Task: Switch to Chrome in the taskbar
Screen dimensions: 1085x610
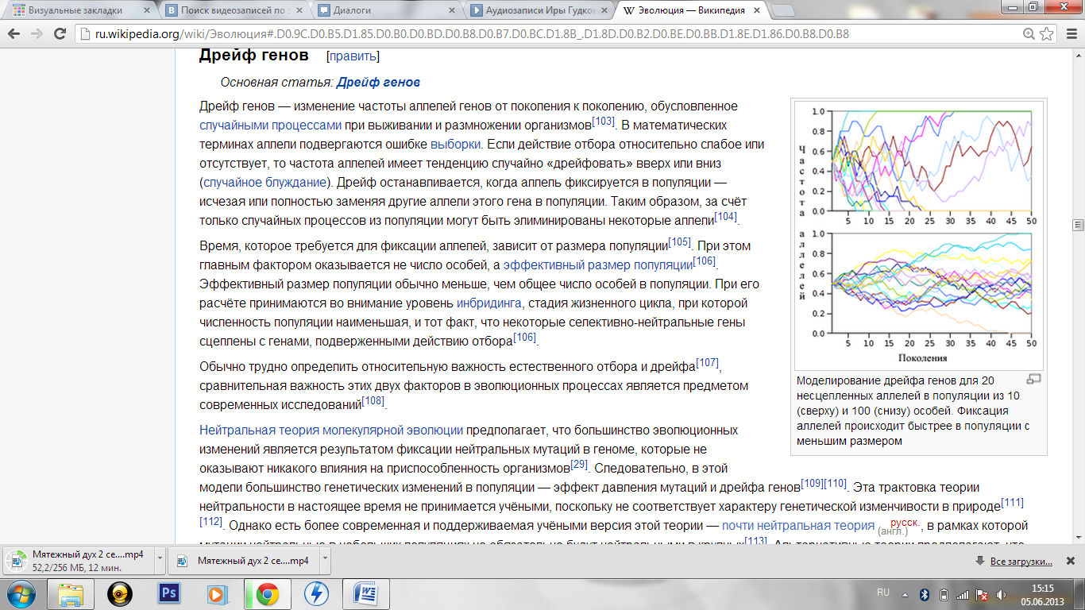Action: pos(266,593)
